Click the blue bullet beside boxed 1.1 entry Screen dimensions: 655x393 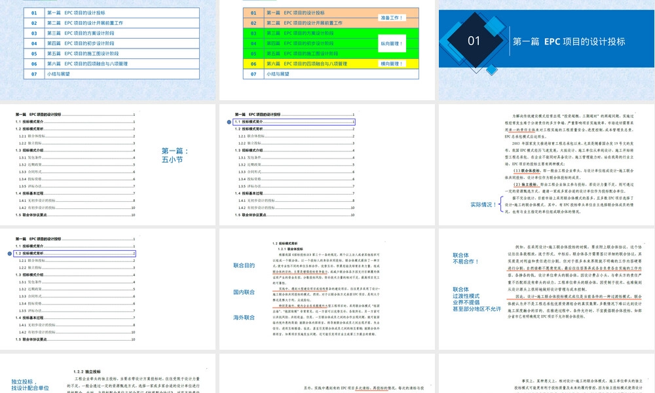[229, 122]
